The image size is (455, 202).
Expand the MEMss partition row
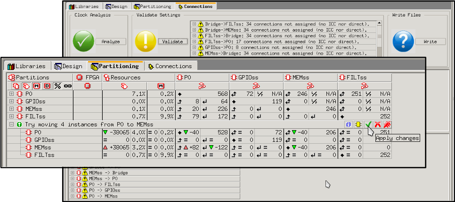tap(12, 109)
